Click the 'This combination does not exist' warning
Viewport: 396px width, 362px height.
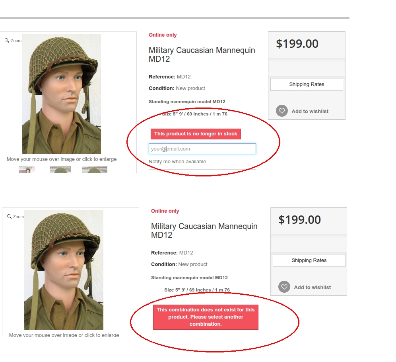pos(206,317)
